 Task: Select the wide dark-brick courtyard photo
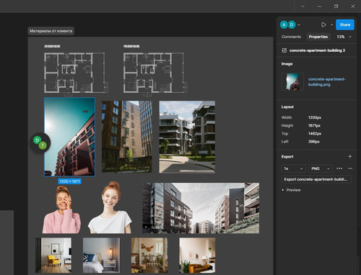201,208
